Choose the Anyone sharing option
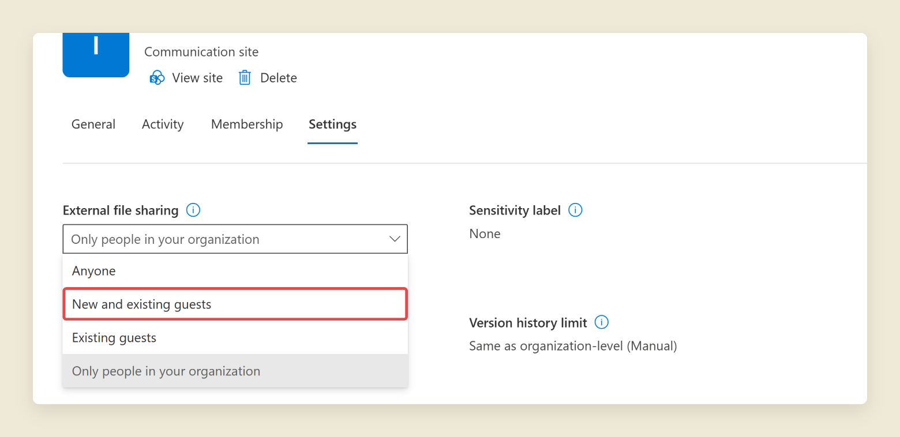 tap(235, 271)
